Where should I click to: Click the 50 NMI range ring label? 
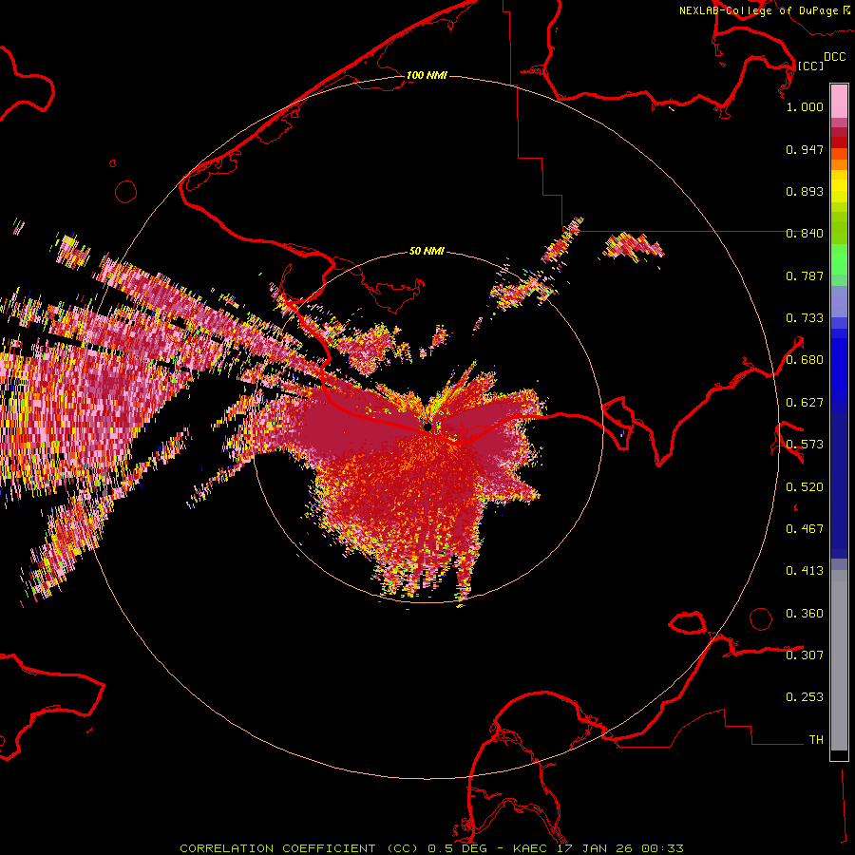[x=427, y=251]
